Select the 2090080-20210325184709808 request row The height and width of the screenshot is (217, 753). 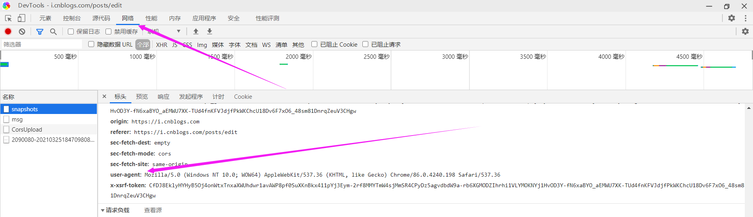click(x=49, y=139)
